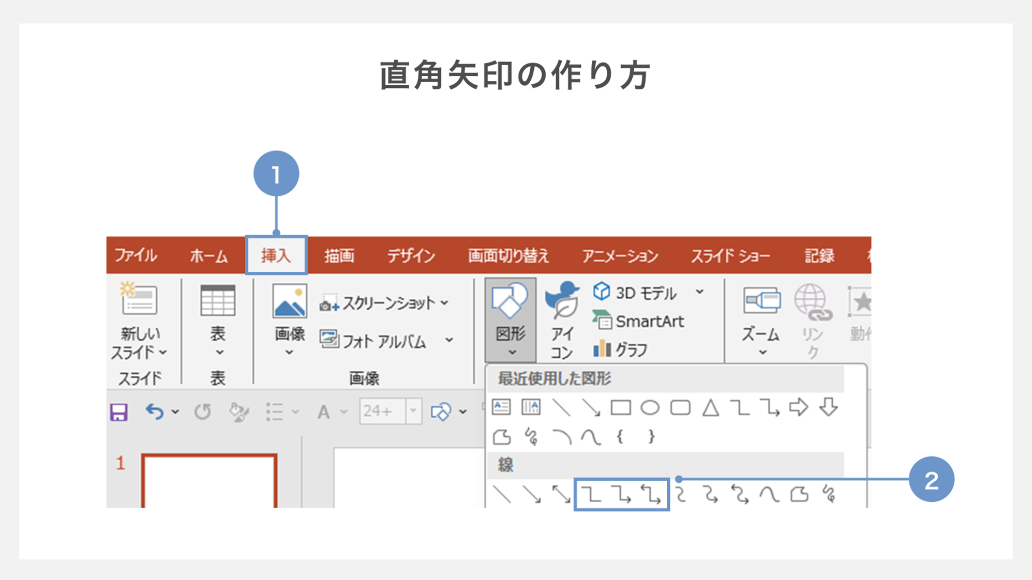
Task: Insert a 3D モデル
Action: pos(635,293)
